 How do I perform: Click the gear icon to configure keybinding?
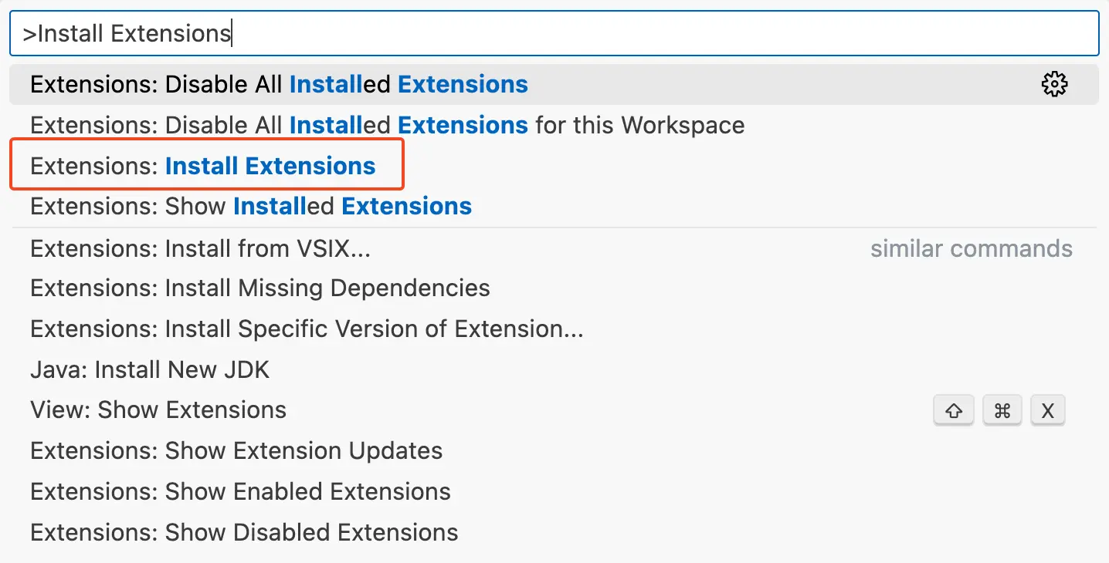click(x=1054, y=84)
